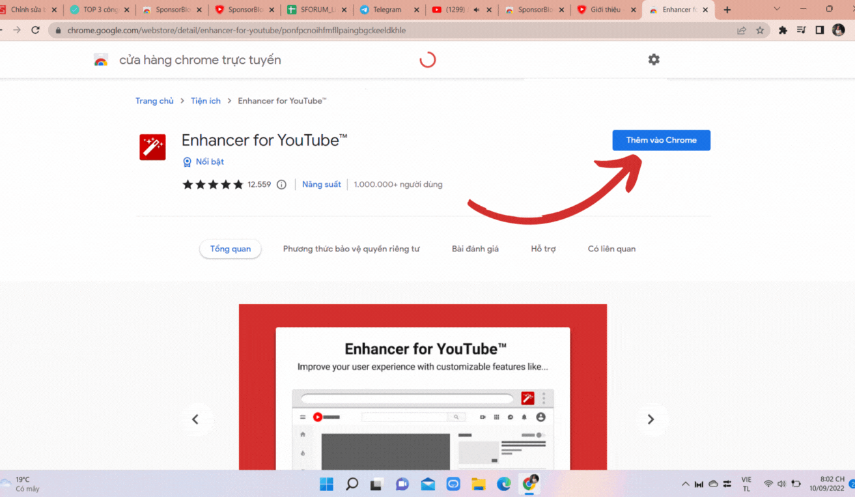Open the Có liên quan tab
The width and height of the screenshot is (855, 497).
point(611,249)
